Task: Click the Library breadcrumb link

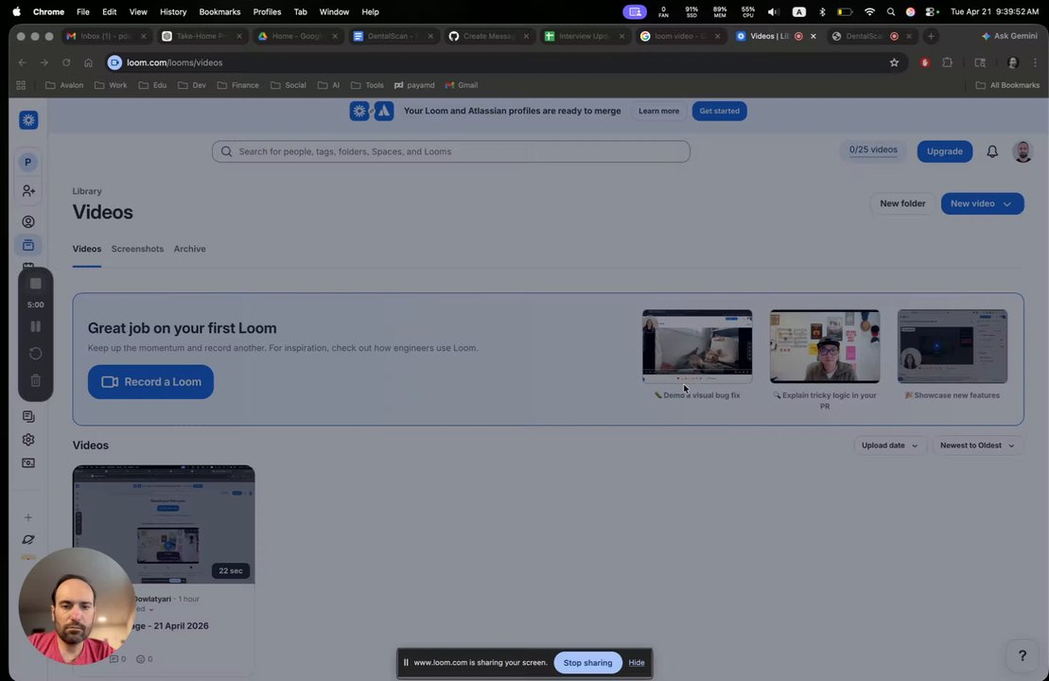Action: (87, 191)
